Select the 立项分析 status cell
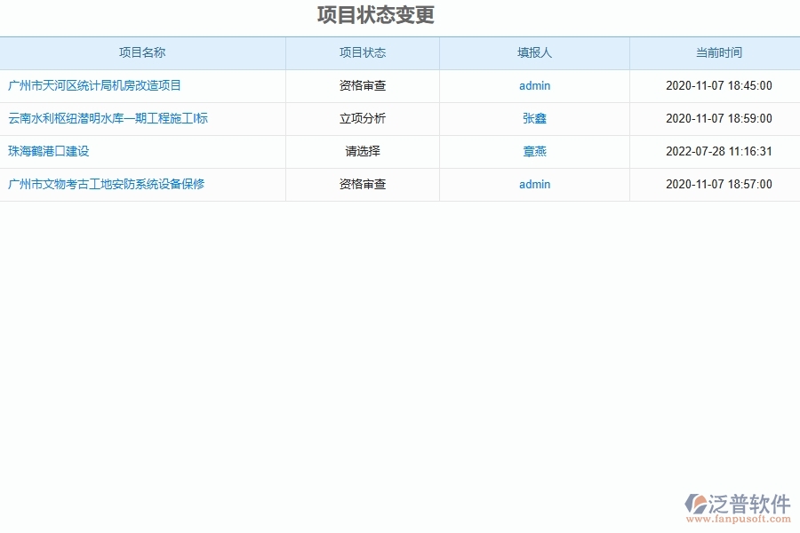 [361, 118]
